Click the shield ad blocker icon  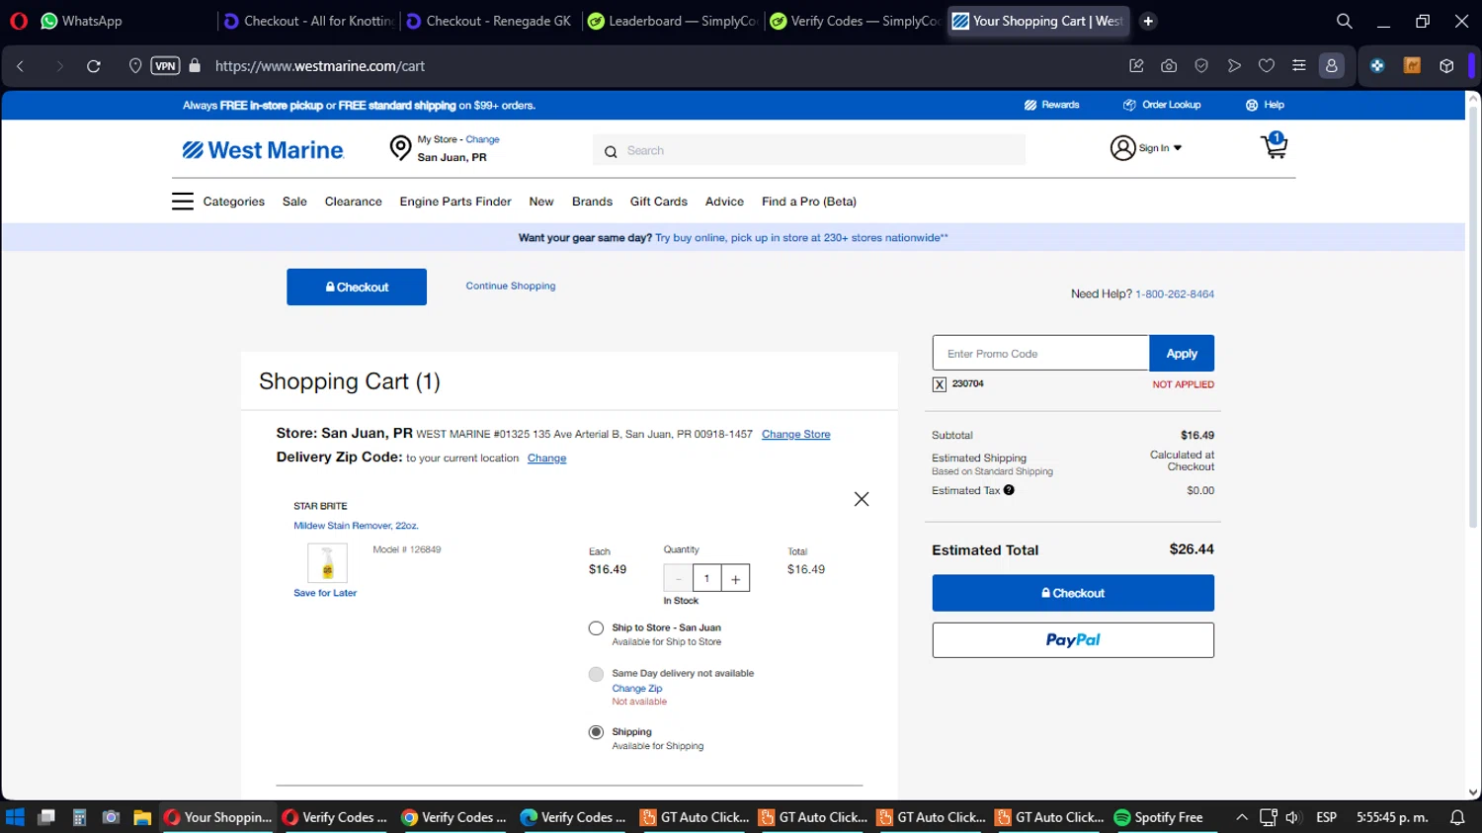(x=1201, y=66)
